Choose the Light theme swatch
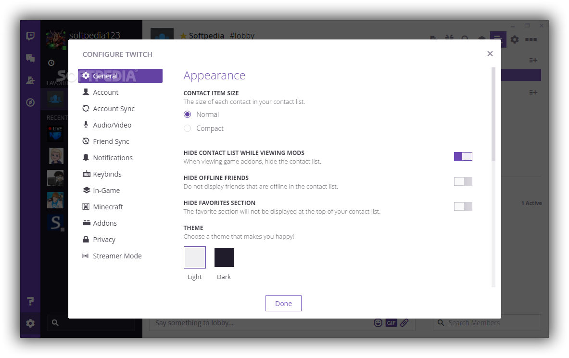The width and height of the screenshot is (569, 358). [194, 257]
